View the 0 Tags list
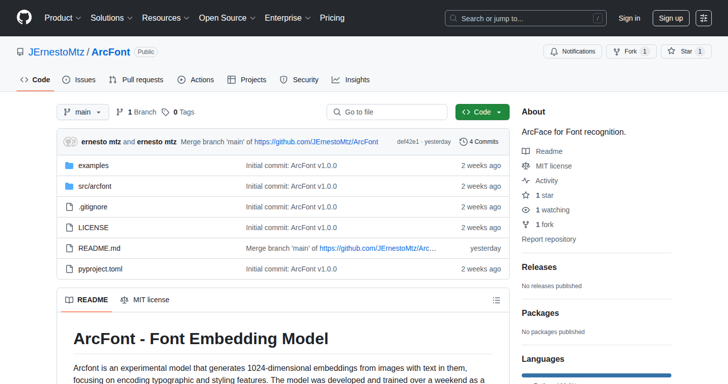 point(178,112)
